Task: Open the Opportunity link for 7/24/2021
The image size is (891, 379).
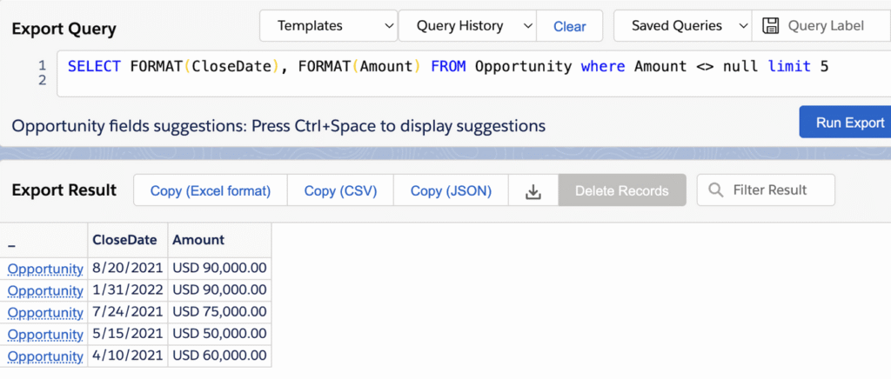Action: tap(45, 313)
